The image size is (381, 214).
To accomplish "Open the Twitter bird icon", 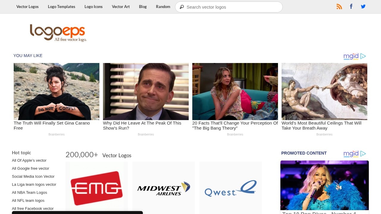I will (x=363, y=7).
